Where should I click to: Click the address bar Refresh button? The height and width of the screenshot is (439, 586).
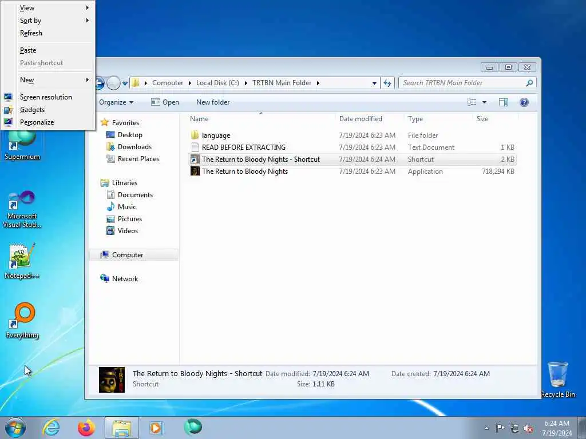pos(387,83)
